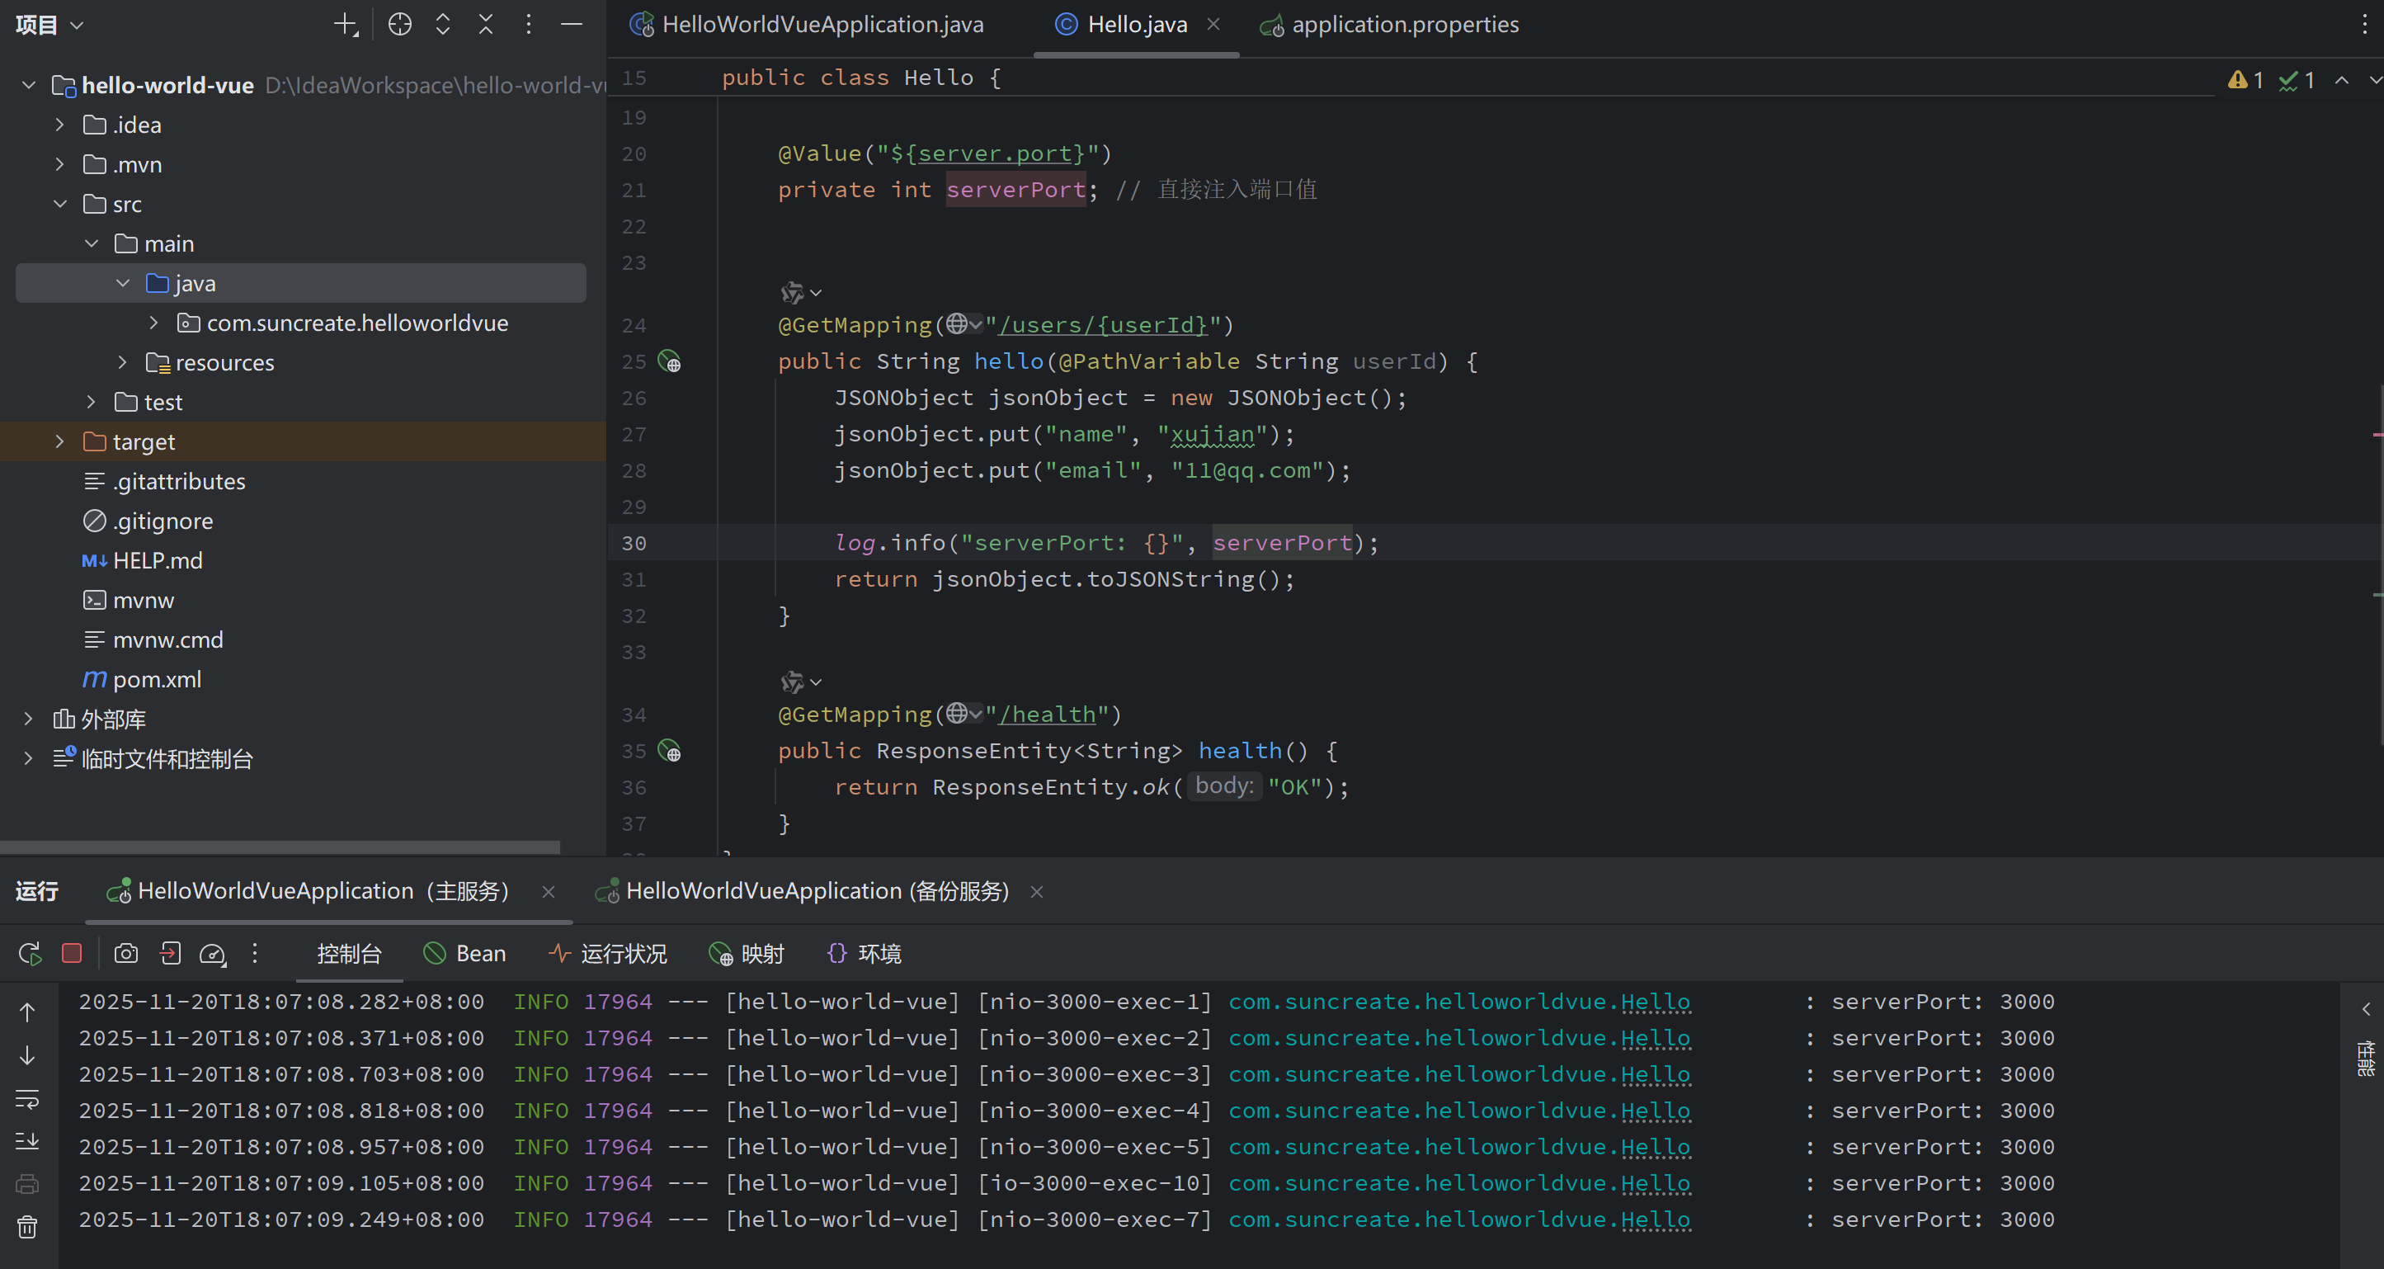Click the add plus icon in project header
2384x1269 pixels.
pos(345,25)
